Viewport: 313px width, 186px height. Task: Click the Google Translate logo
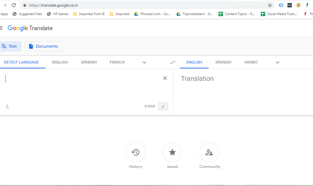coord(30,28)
